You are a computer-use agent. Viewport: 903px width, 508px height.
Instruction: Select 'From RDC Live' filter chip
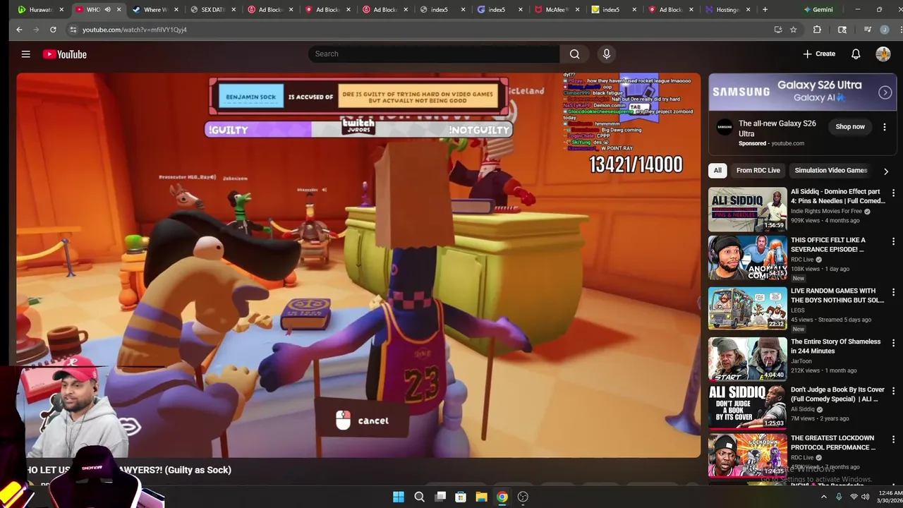[758, 170]
